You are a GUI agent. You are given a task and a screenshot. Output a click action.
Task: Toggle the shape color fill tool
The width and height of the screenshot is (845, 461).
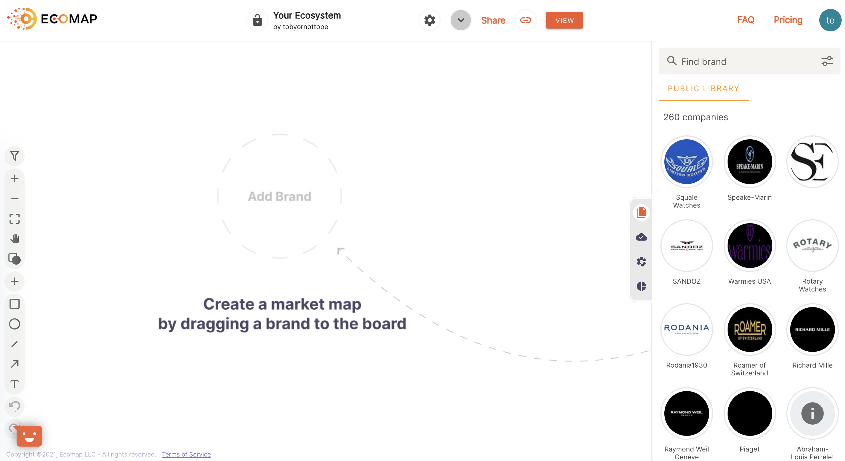[15, 259]
